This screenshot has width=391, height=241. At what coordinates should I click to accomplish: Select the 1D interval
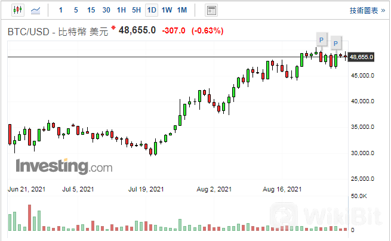point(152,10)
